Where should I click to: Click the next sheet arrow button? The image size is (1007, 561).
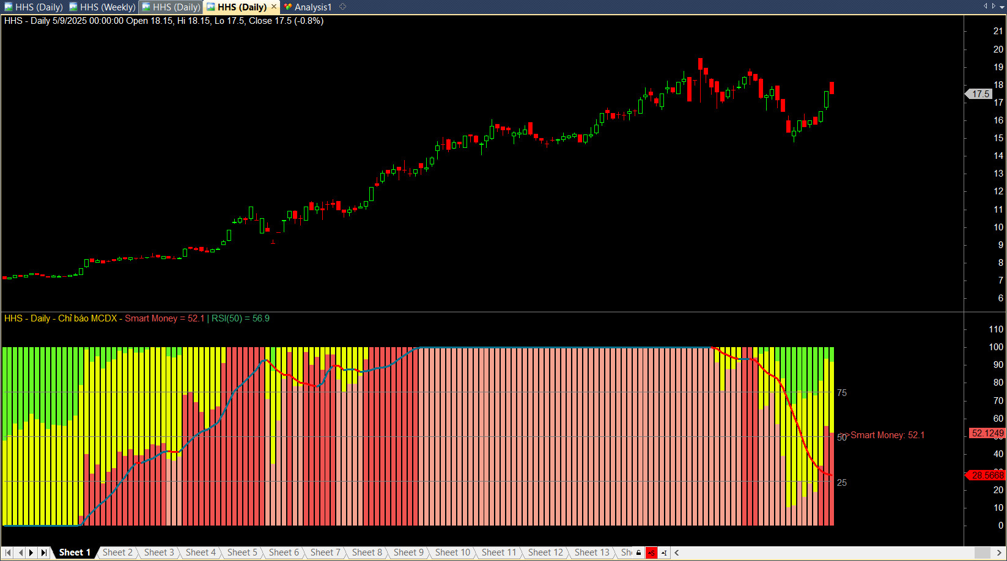point(32,552)
